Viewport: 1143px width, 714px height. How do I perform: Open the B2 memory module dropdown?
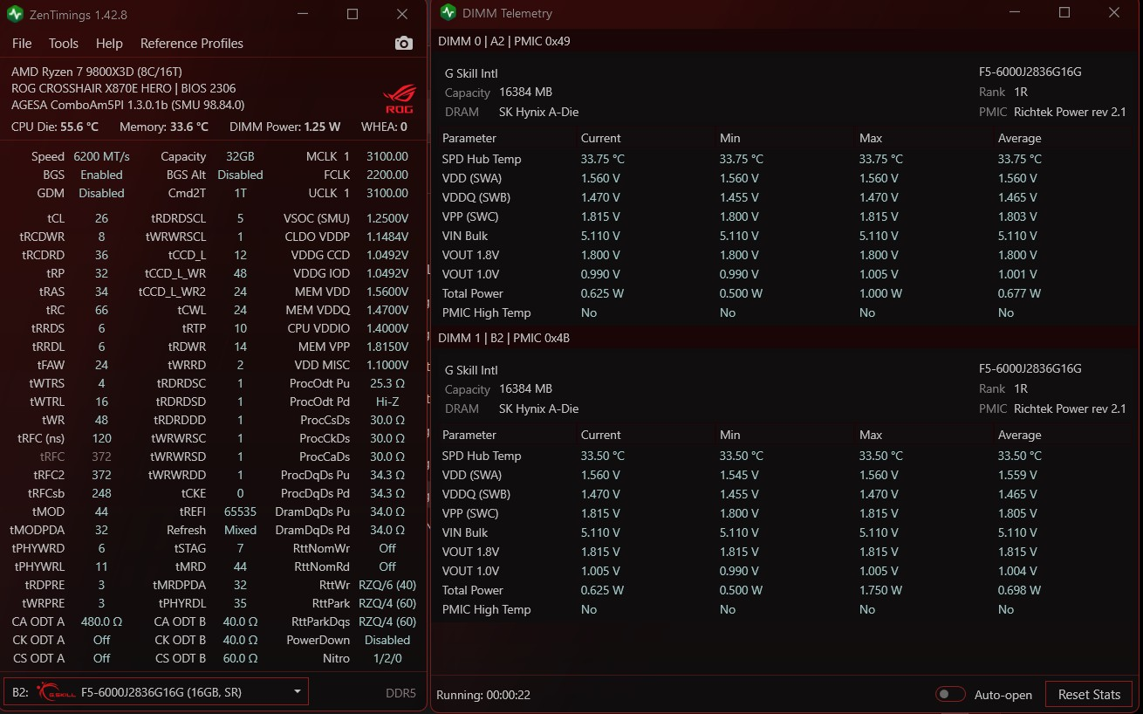pos(156,692)
